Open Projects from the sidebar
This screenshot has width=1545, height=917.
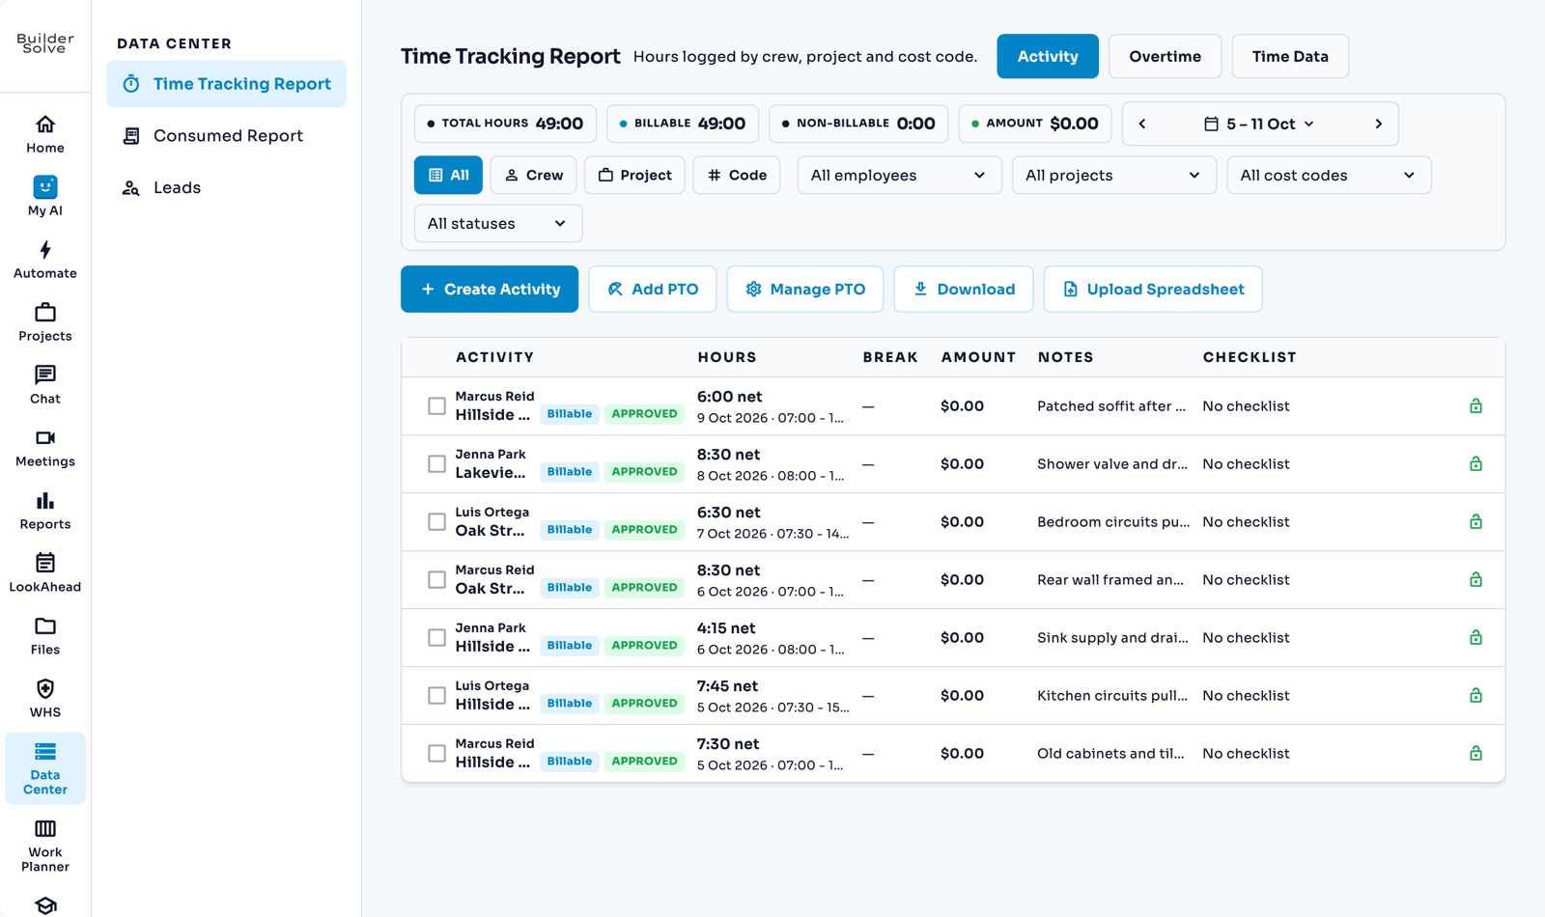coord(45,322)
